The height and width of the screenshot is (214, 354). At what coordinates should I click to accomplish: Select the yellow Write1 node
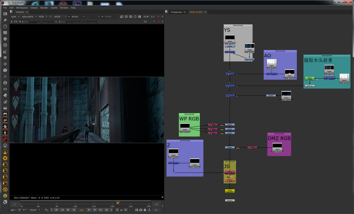(230, 191)
